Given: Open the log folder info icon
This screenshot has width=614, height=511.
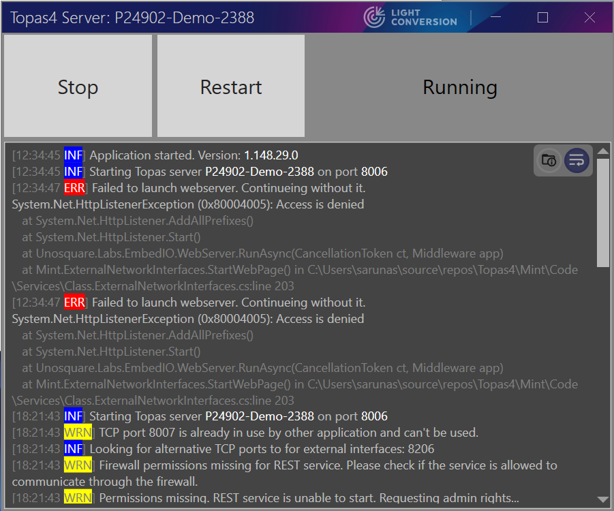Looking at the screenshot, I should 549,161.
